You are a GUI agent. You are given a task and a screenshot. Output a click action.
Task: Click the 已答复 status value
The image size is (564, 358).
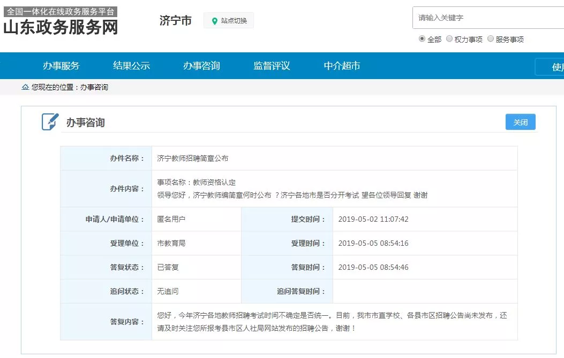click(168, 267)
